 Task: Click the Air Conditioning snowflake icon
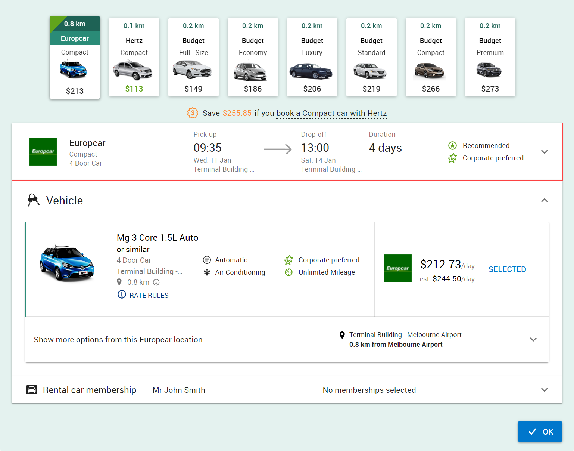click(x=207, y=272)
